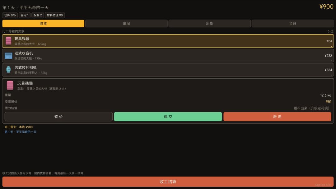
Task: Click the 看不出来（升级老花镜）estimate text
Action: [312, 108]
